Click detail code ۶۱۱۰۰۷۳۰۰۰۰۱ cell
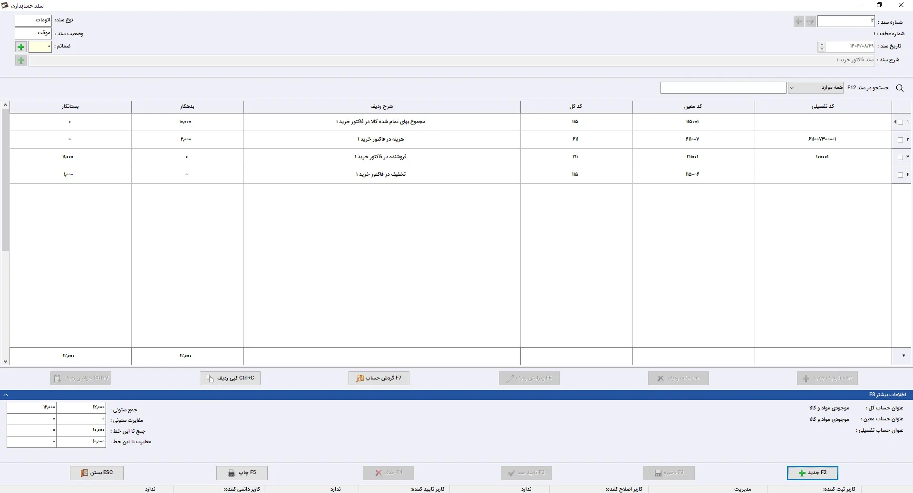Viewport: 913px width, 493px height. (x=823, y=139)
